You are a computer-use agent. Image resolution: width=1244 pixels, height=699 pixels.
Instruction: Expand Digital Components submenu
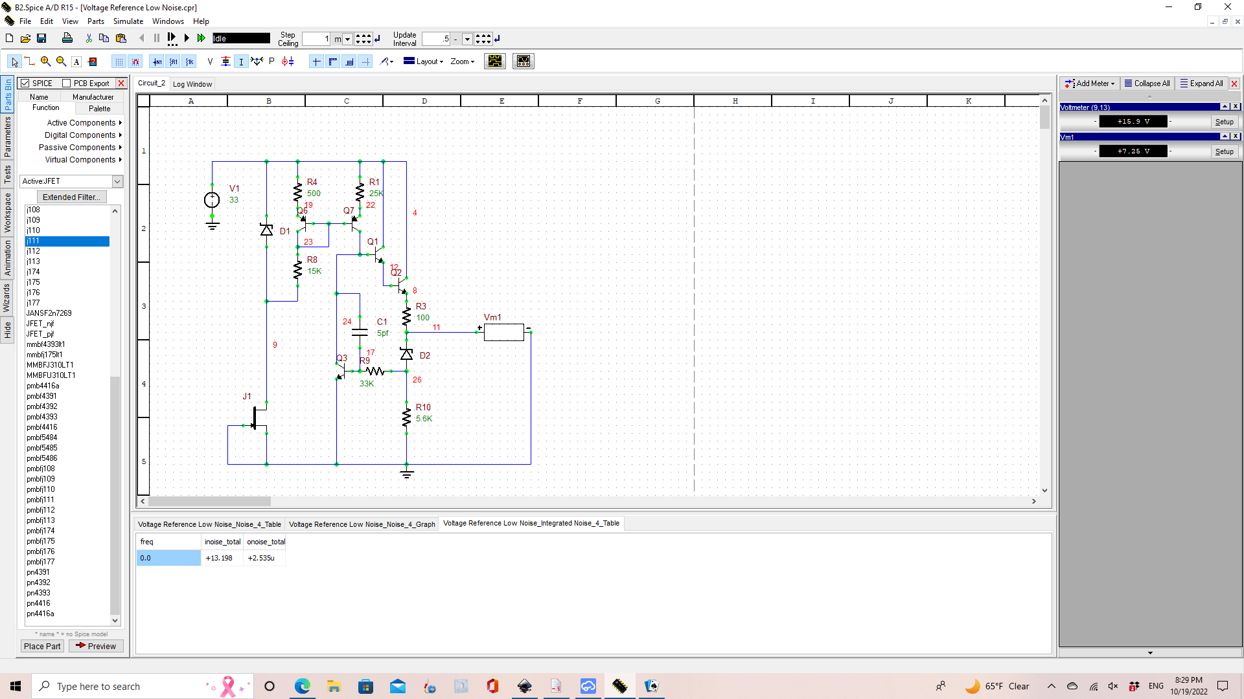pos(83,135)
